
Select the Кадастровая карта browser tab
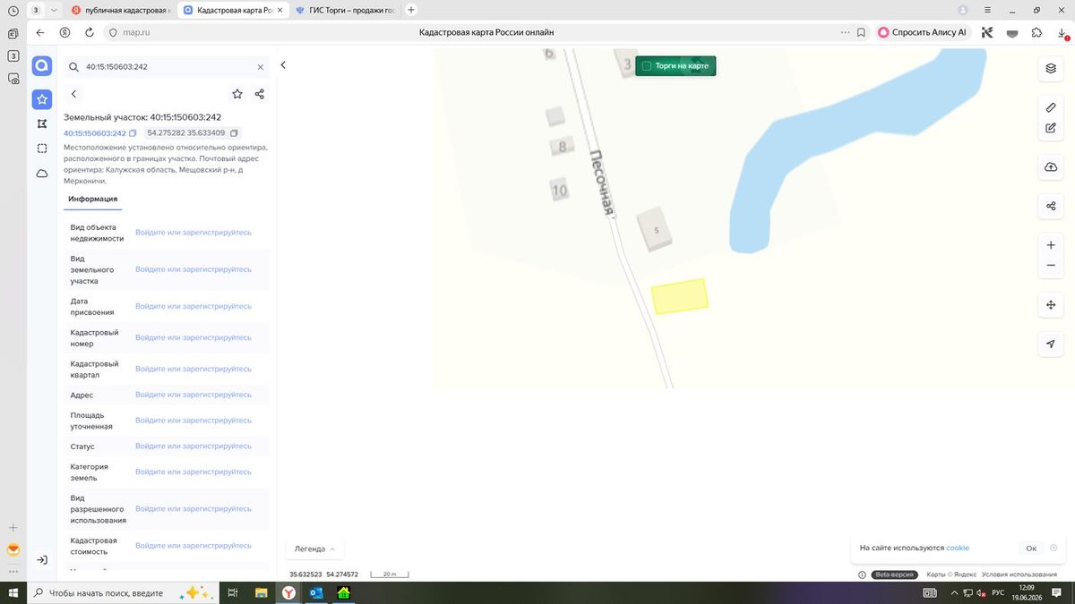231,10
